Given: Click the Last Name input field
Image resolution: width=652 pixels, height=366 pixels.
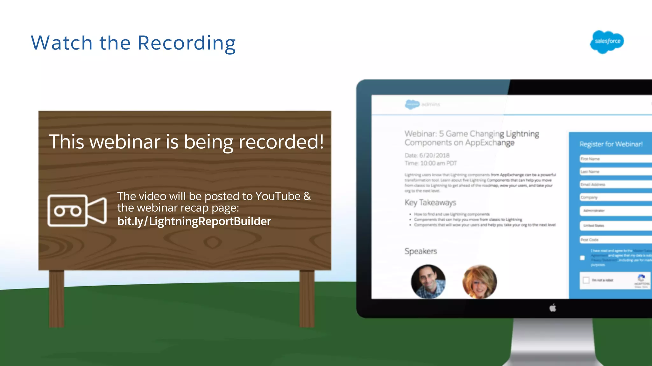Looking at the screenshot, I should (x=616, y=172).
